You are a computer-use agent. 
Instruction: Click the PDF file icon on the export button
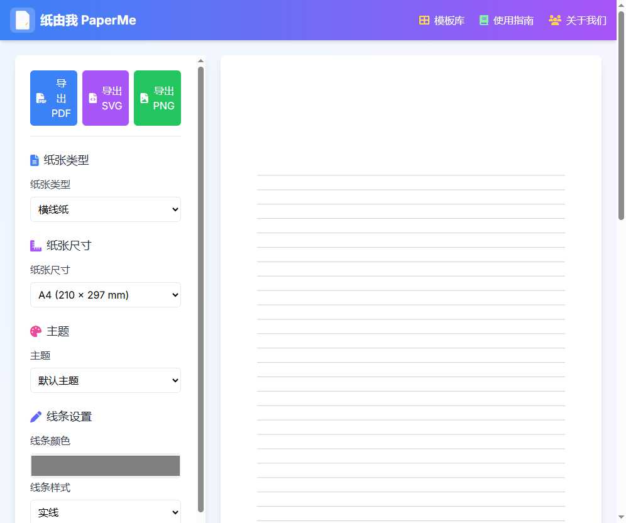41,99
